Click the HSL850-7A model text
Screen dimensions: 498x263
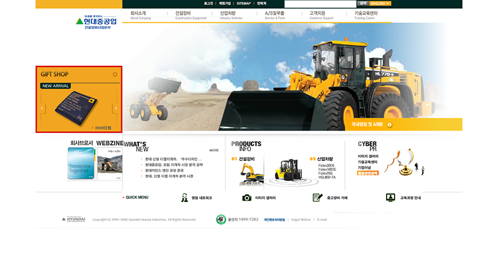pyautogui.click(x=327, y=177)
